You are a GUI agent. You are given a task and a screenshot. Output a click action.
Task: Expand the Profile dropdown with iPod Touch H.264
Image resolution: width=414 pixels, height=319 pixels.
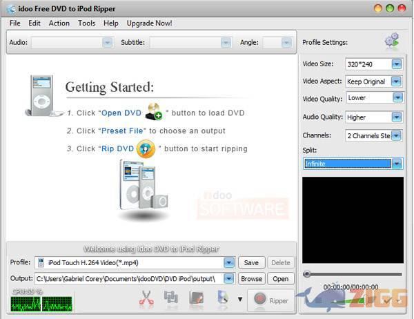pos(229,262)
